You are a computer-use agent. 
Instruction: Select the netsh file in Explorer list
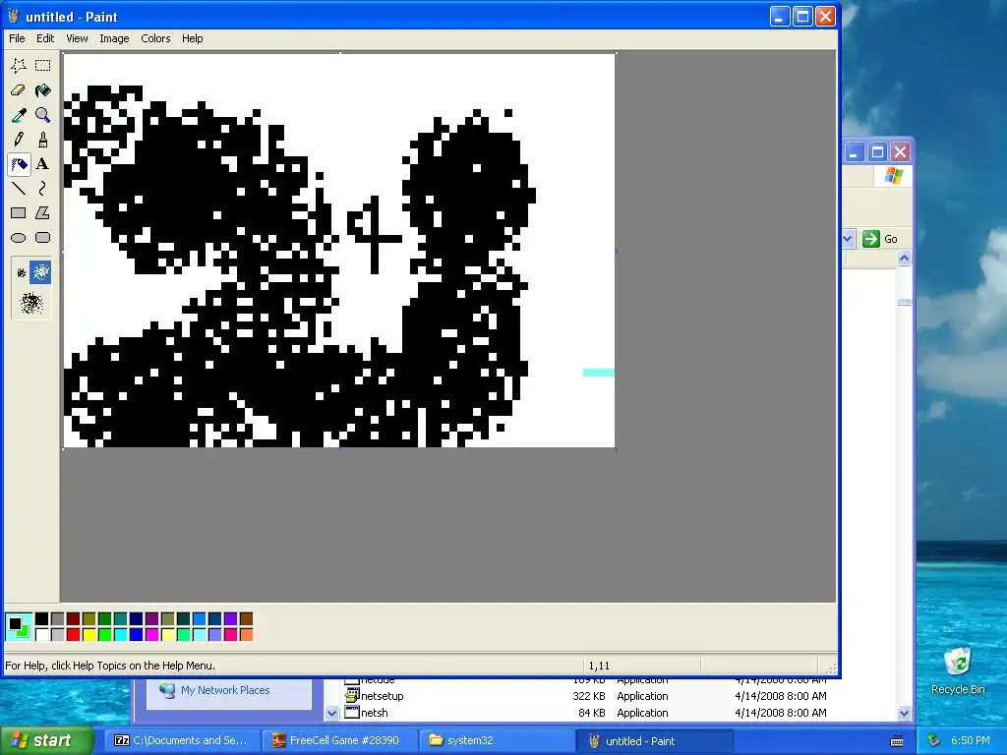point(375,713)
